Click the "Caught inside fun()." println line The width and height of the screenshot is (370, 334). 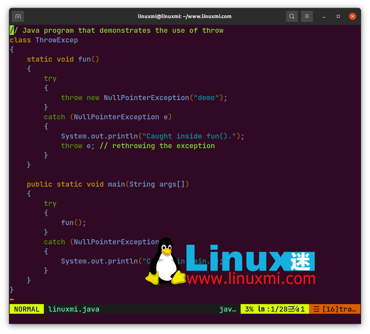coord(153,136)
